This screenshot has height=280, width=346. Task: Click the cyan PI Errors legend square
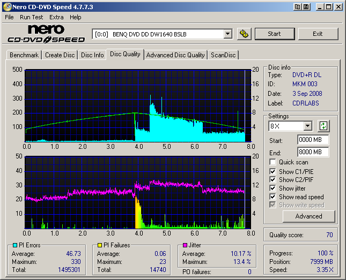tap(14, 245)
